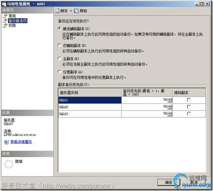Select the 备份首选项 page
This screenshot has width=213, height=191.
[18, 21]
